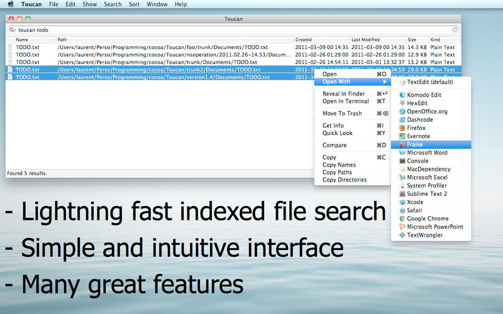
Task: Select the /Toucan/trunk/Documents/TODO.txt path
Action: [157, 62]
